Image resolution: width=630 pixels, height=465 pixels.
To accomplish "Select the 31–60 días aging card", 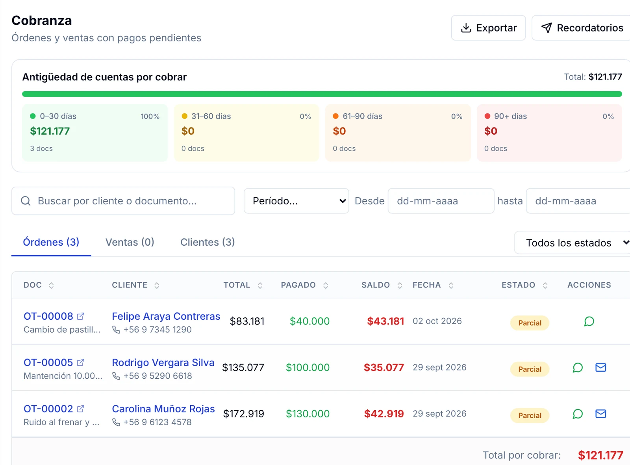I will (246, 133).
